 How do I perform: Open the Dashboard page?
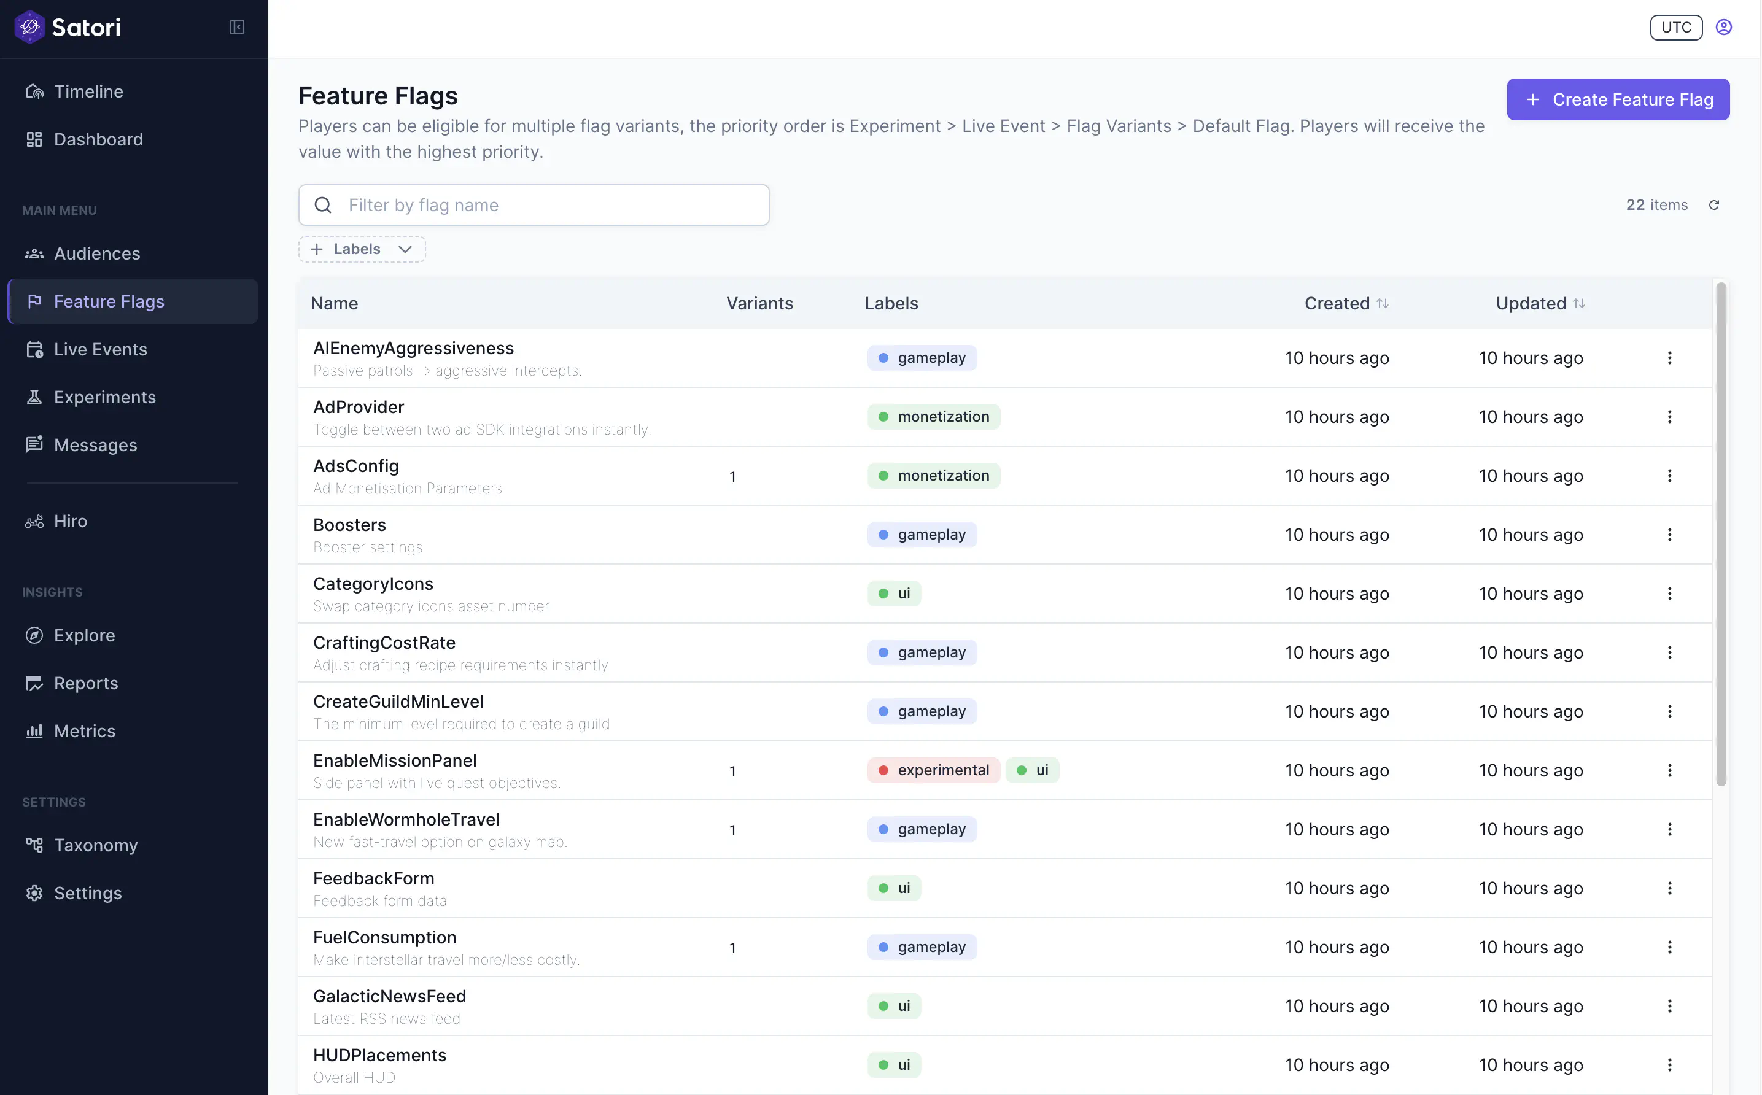coord(98,139)
